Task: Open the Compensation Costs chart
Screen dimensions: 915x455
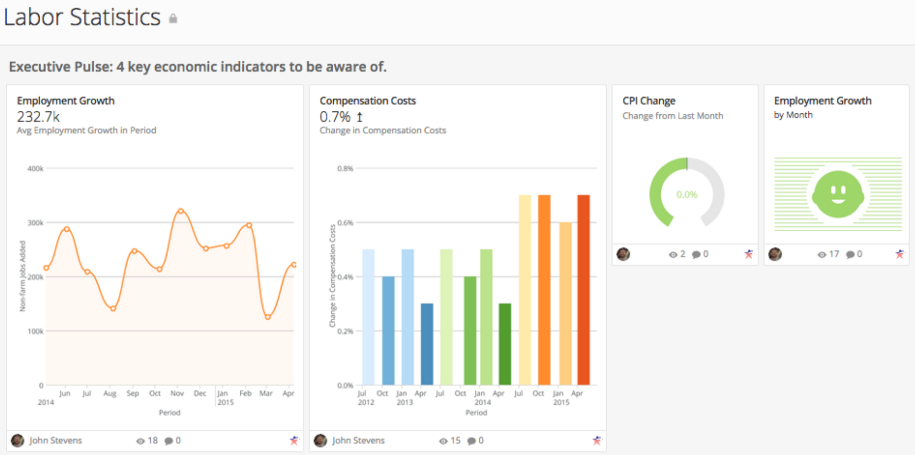Action: [368, 100]
